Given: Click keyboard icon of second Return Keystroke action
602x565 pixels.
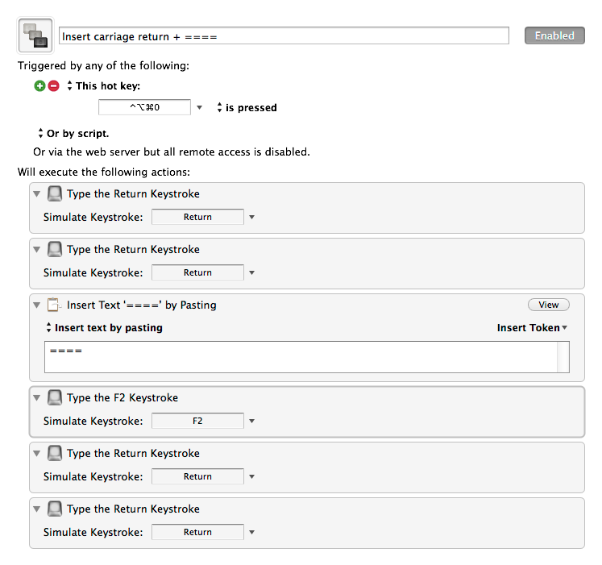Looking at the screenshot, I should tap(55, 249).
